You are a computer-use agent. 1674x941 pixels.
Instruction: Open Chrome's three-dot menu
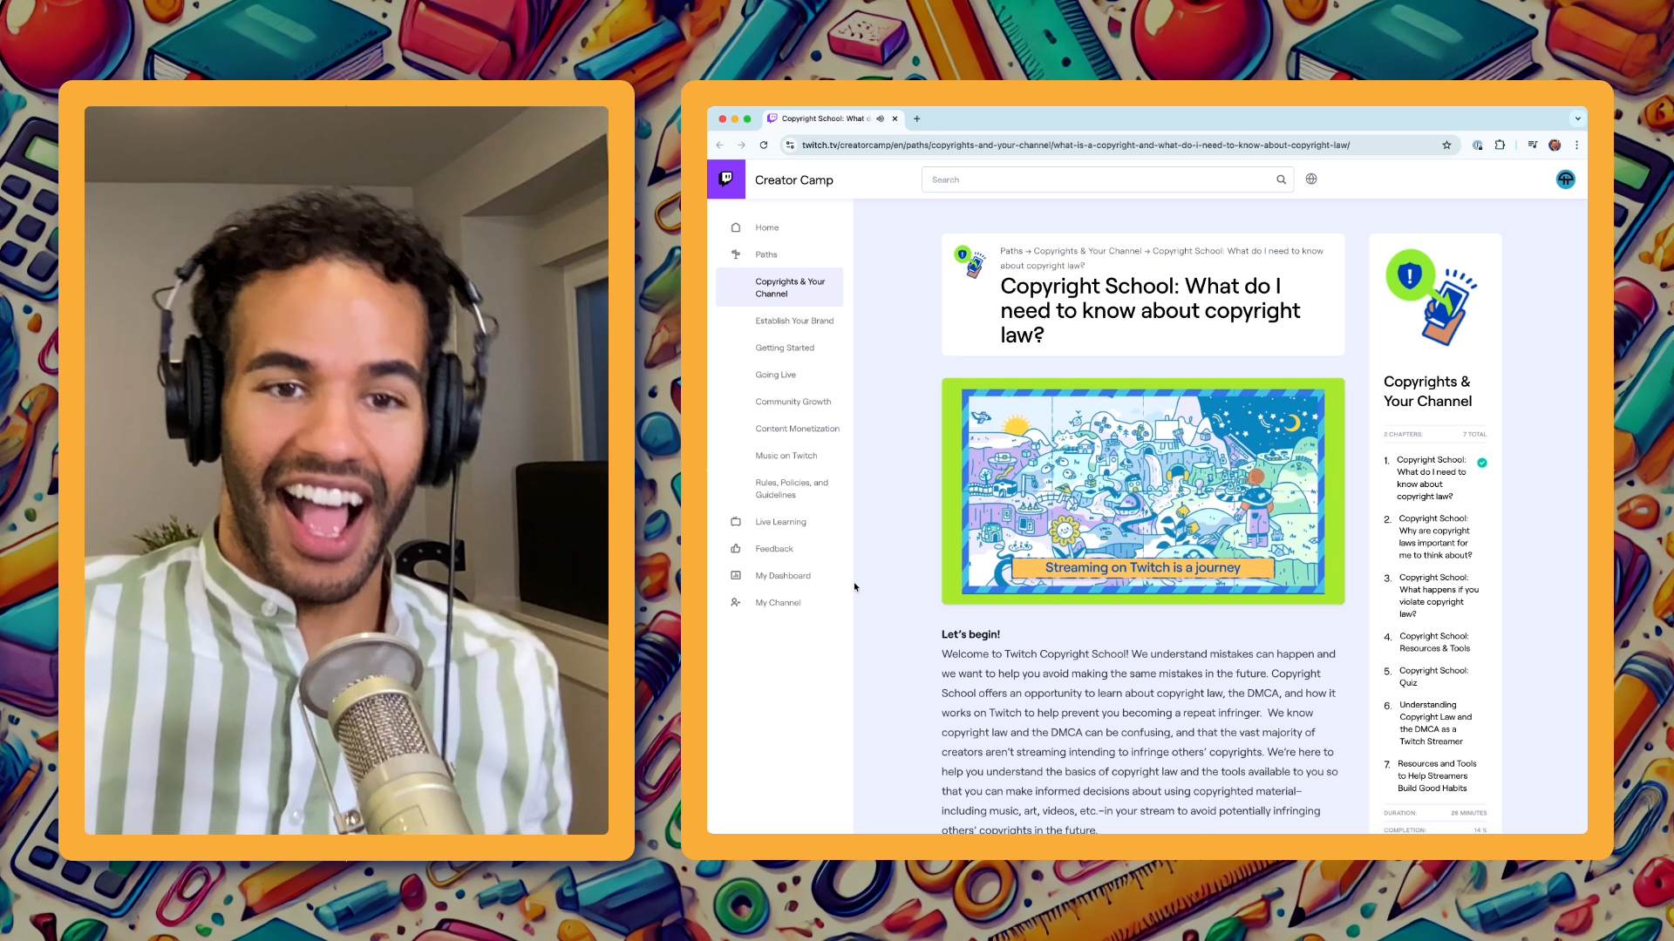1577,146
